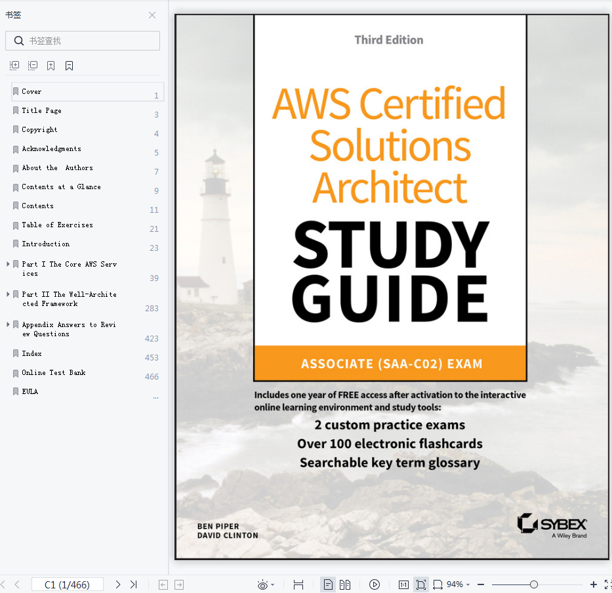Screen dimensions: 612x593
Task: Click the delete bookmark icon
Action: tap(69, 66)
